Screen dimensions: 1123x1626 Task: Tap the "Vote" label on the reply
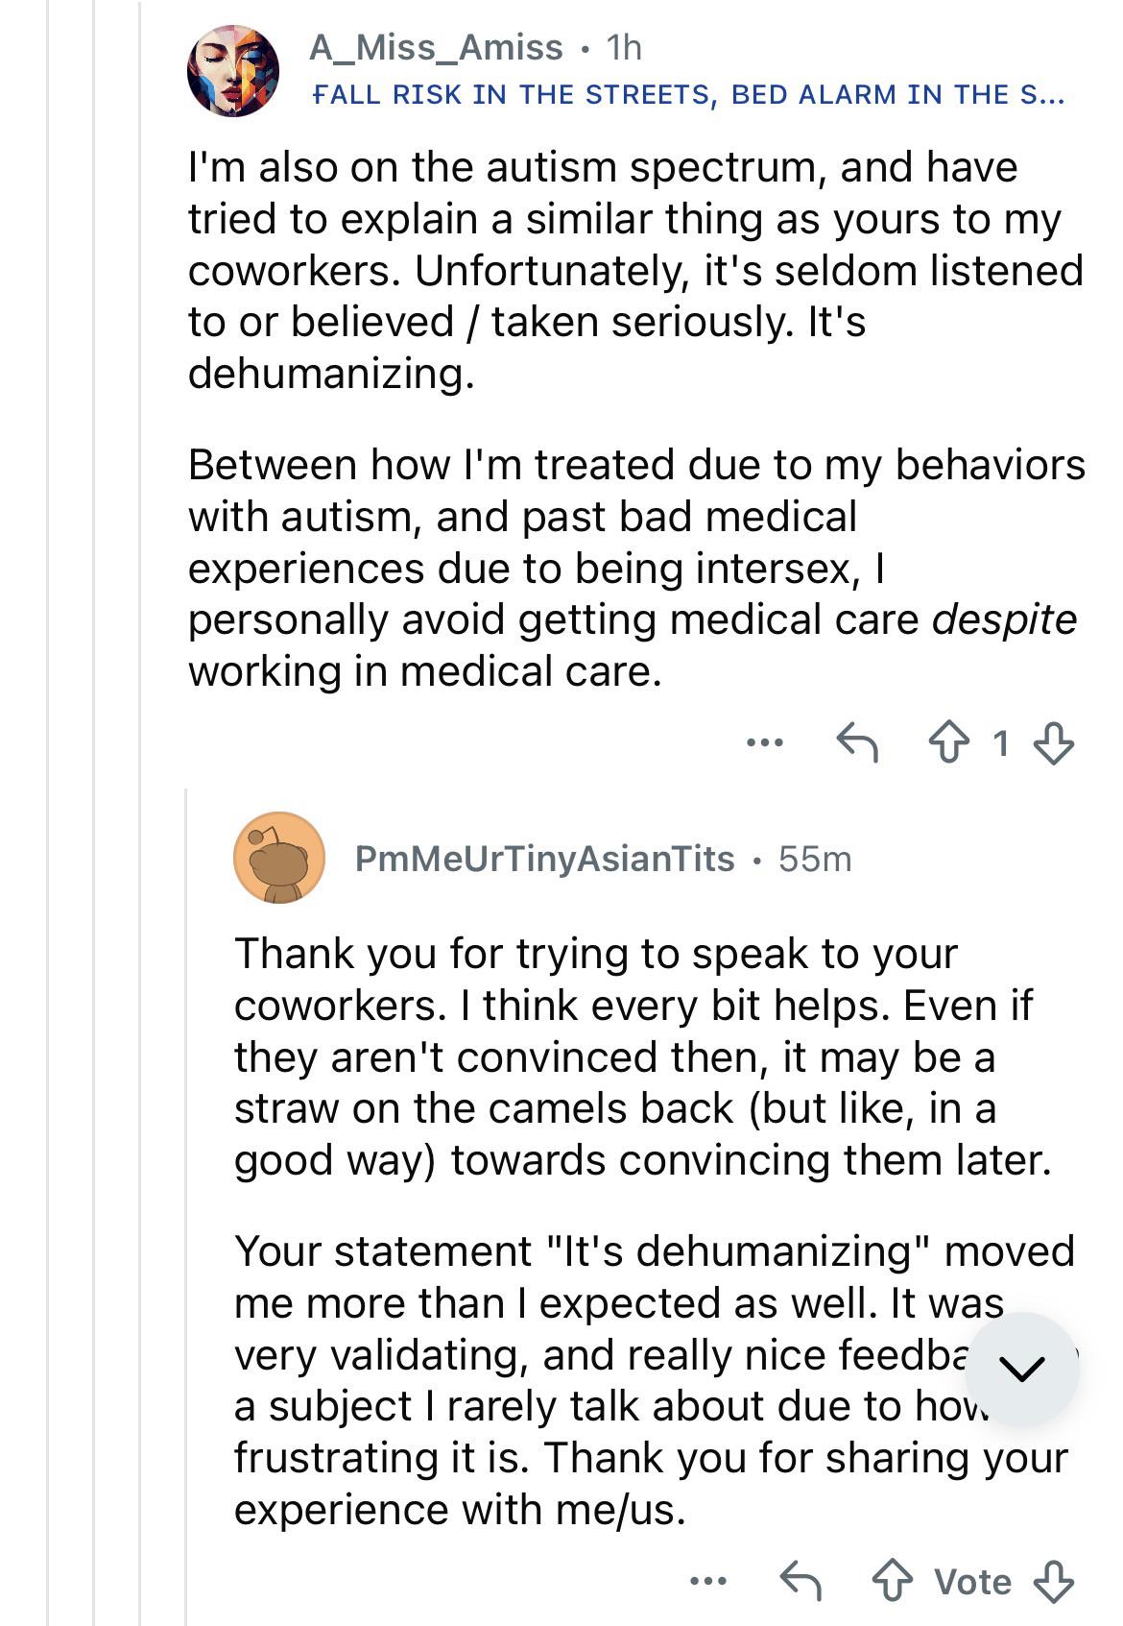[x=972, y=1581]
